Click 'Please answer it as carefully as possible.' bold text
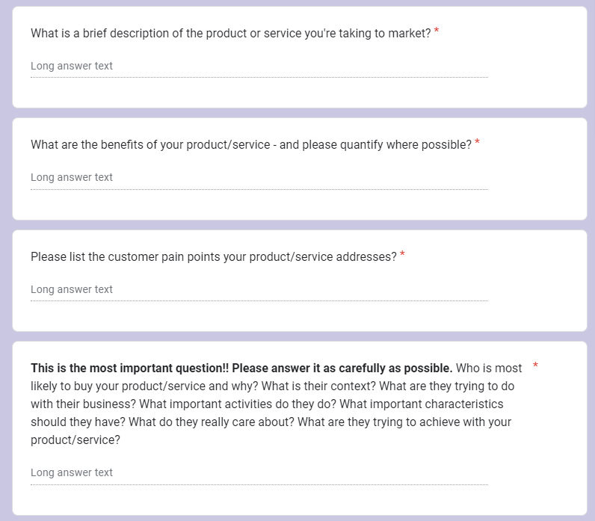Viewport: 595px width, 521px height. coord(342,368)
